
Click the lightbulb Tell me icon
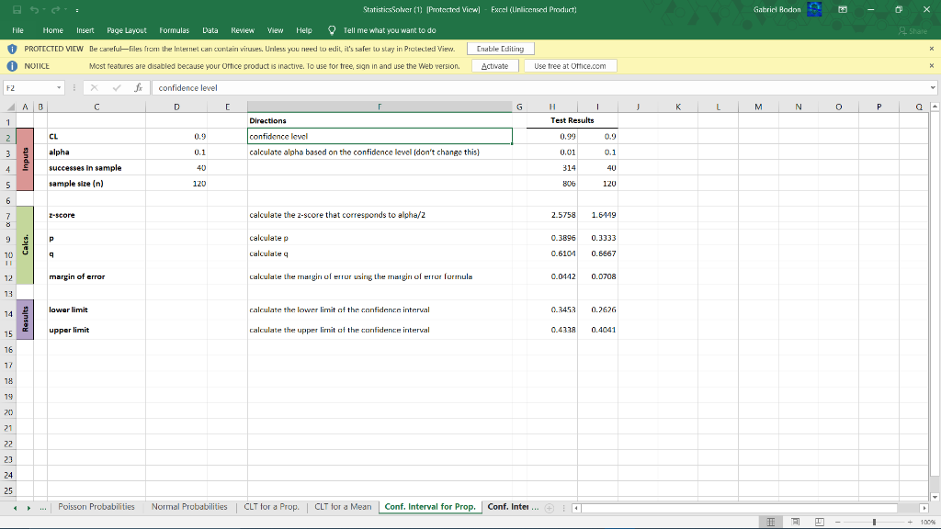(332, 30)
